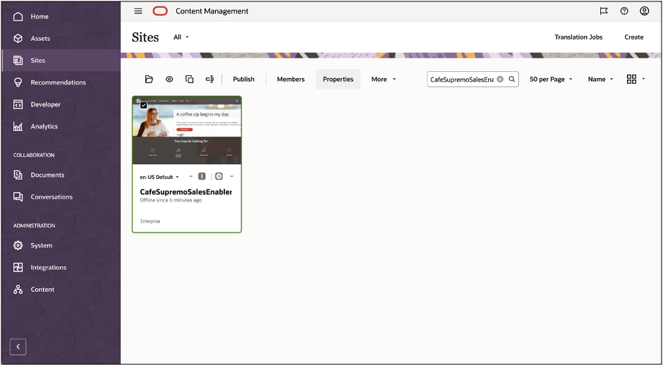Open the Name sort dropdown

(600, 79)
